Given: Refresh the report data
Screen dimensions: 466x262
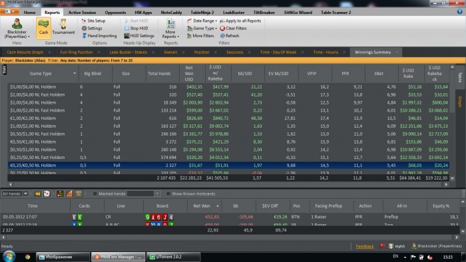Looking at the screenshot, I should [x=230, y=36].
